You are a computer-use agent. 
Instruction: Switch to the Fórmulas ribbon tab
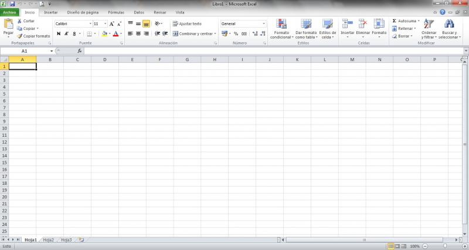coord(116,12)
